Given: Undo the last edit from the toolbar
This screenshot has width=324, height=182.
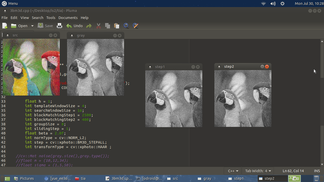Looking at the screenshot, I should pyautogui.click(x=75, y=26).
